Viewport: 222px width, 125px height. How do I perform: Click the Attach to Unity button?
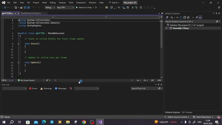pos(84,8)
